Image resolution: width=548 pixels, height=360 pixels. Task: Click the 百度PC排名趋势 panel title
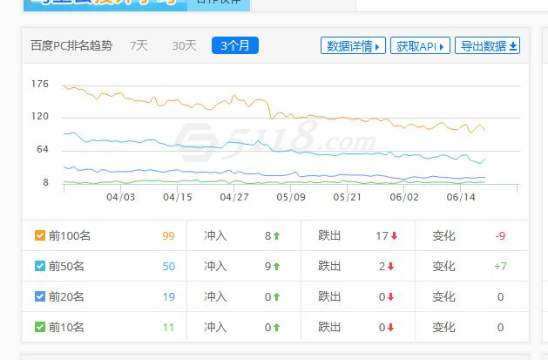click(x=71, y=45)
